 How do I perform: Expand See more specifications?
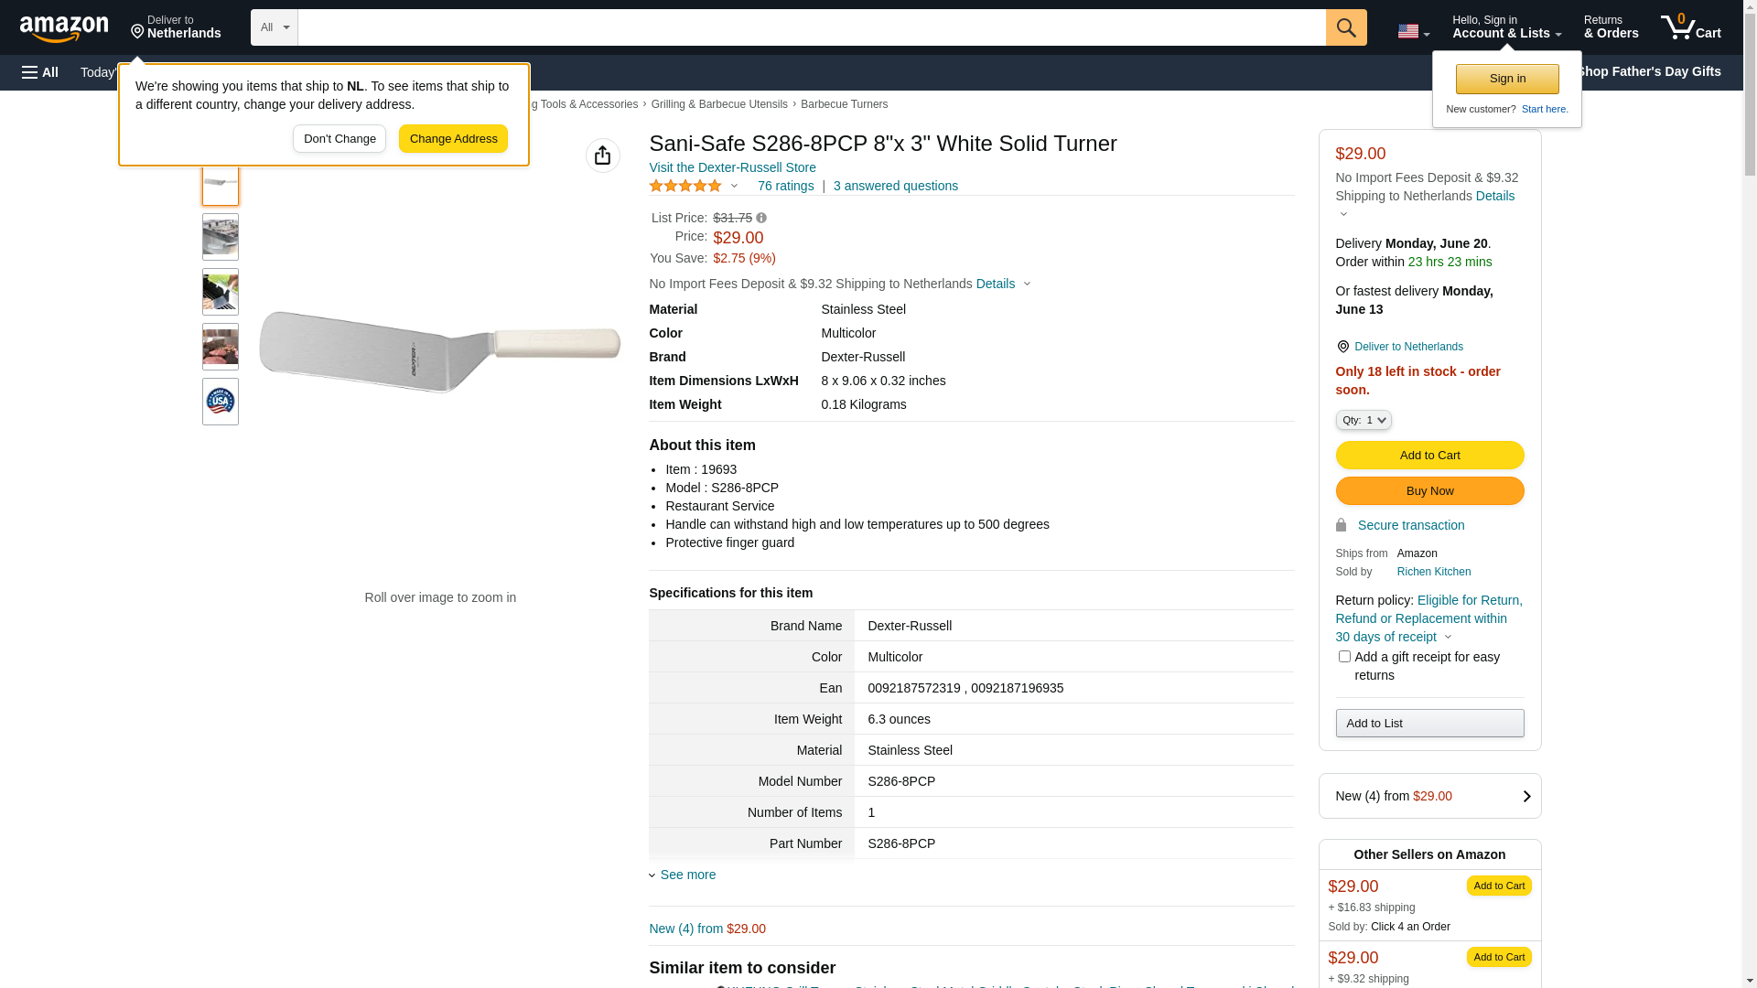point(687,875)
